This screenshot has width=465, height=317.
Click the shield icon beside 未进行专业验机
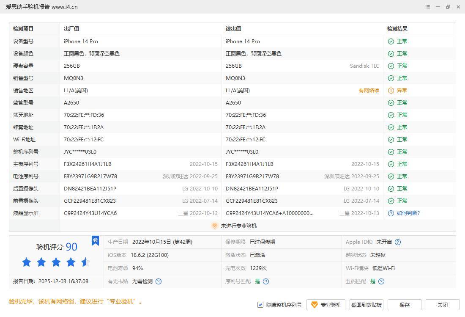click(214, 226)
